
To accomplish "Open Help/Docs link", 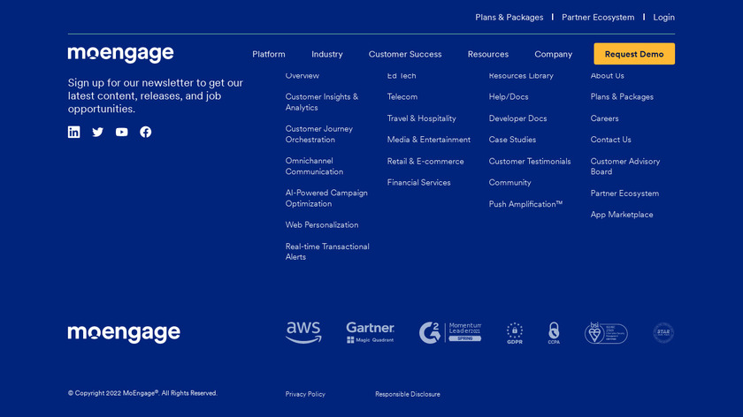I will (x=509, y=97).
